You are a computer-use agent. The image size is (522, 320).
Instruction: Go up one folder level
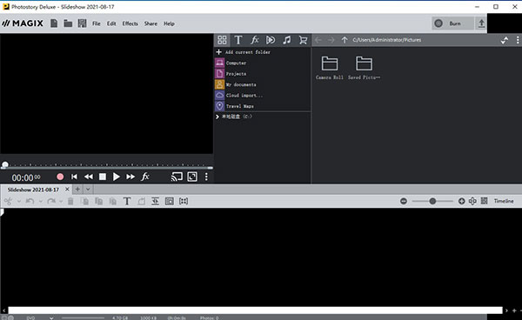(345, 40)
